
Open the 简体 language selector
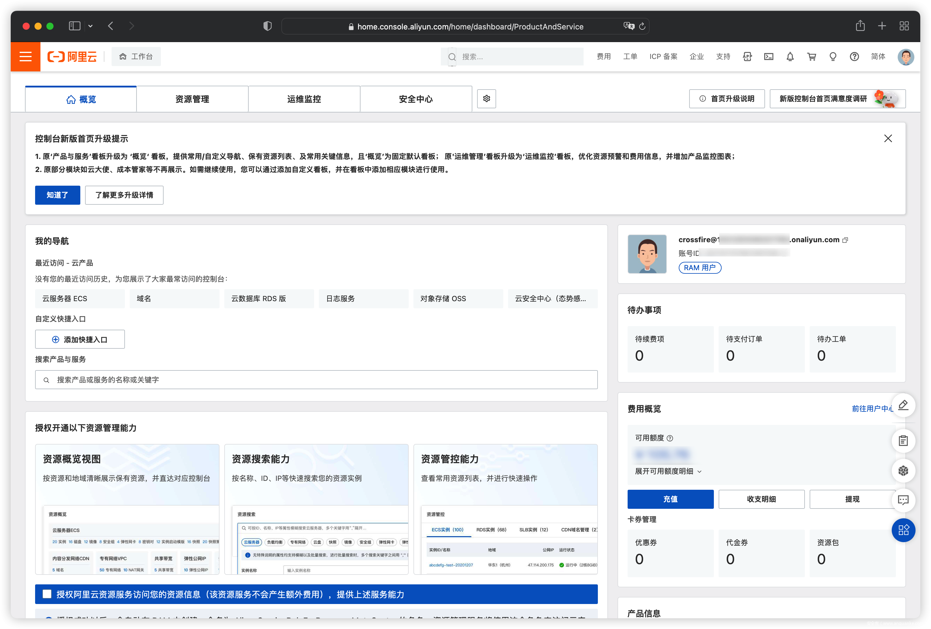pos(878,57)
